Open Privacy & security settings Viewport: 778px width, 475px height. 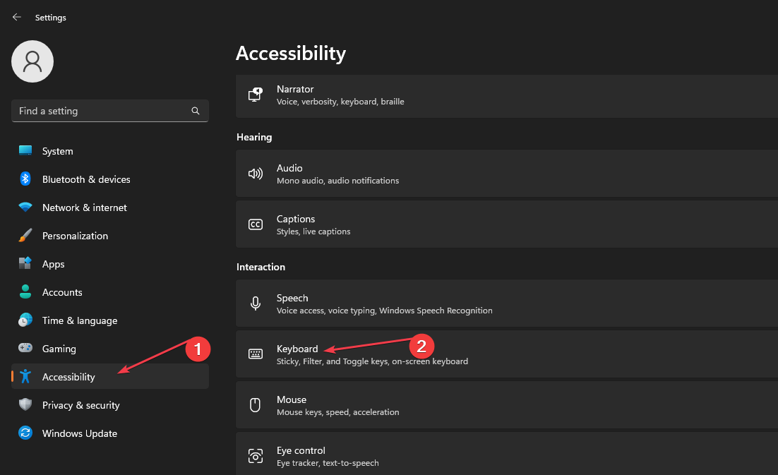tap(110, 405)
